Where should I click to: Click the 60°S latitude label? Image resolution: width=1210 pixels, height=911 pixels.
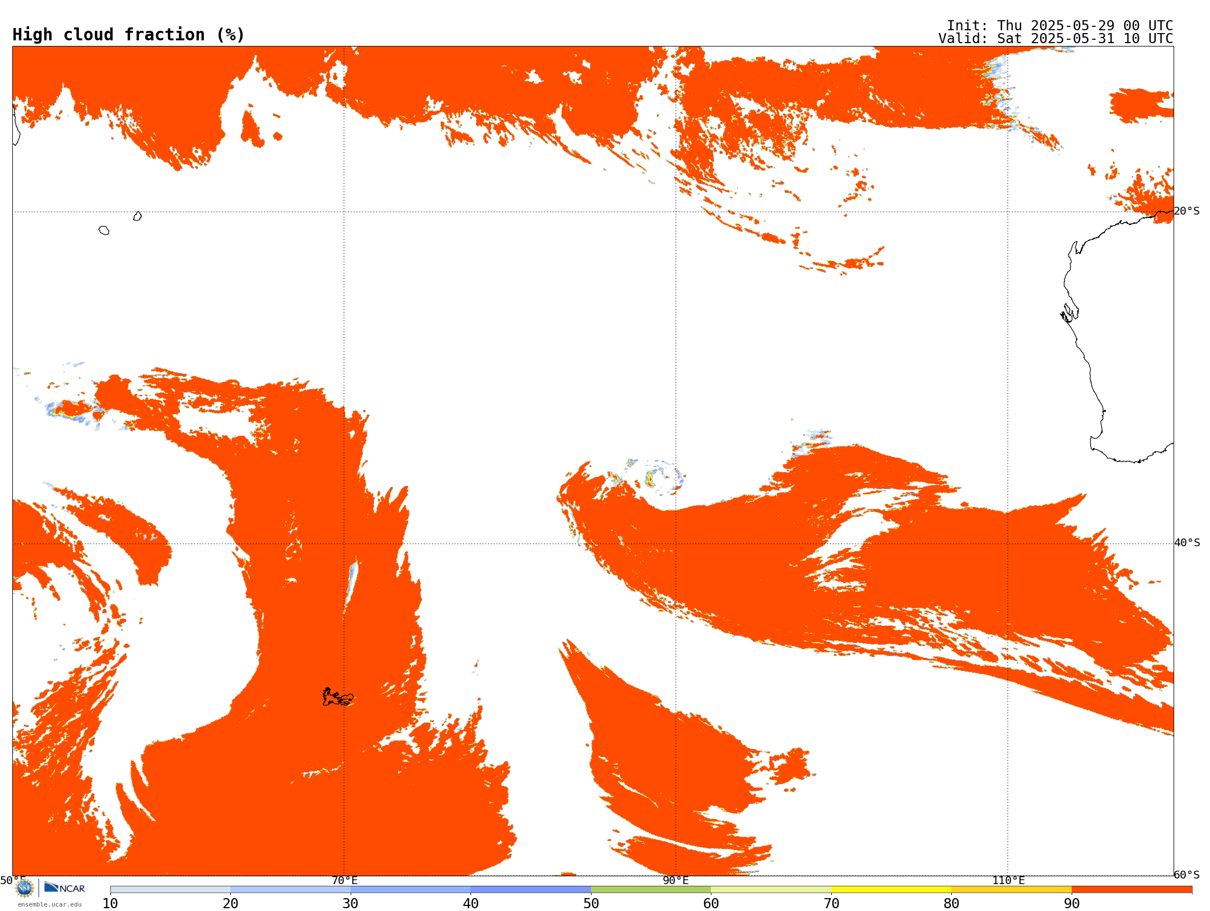(x=1187, y=875)
